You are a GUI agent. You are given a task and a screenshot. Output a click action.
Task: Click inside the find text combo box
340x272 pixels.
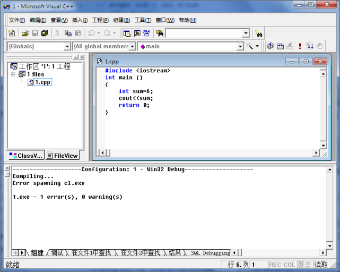pyautogui.click(x=204, y=33)
